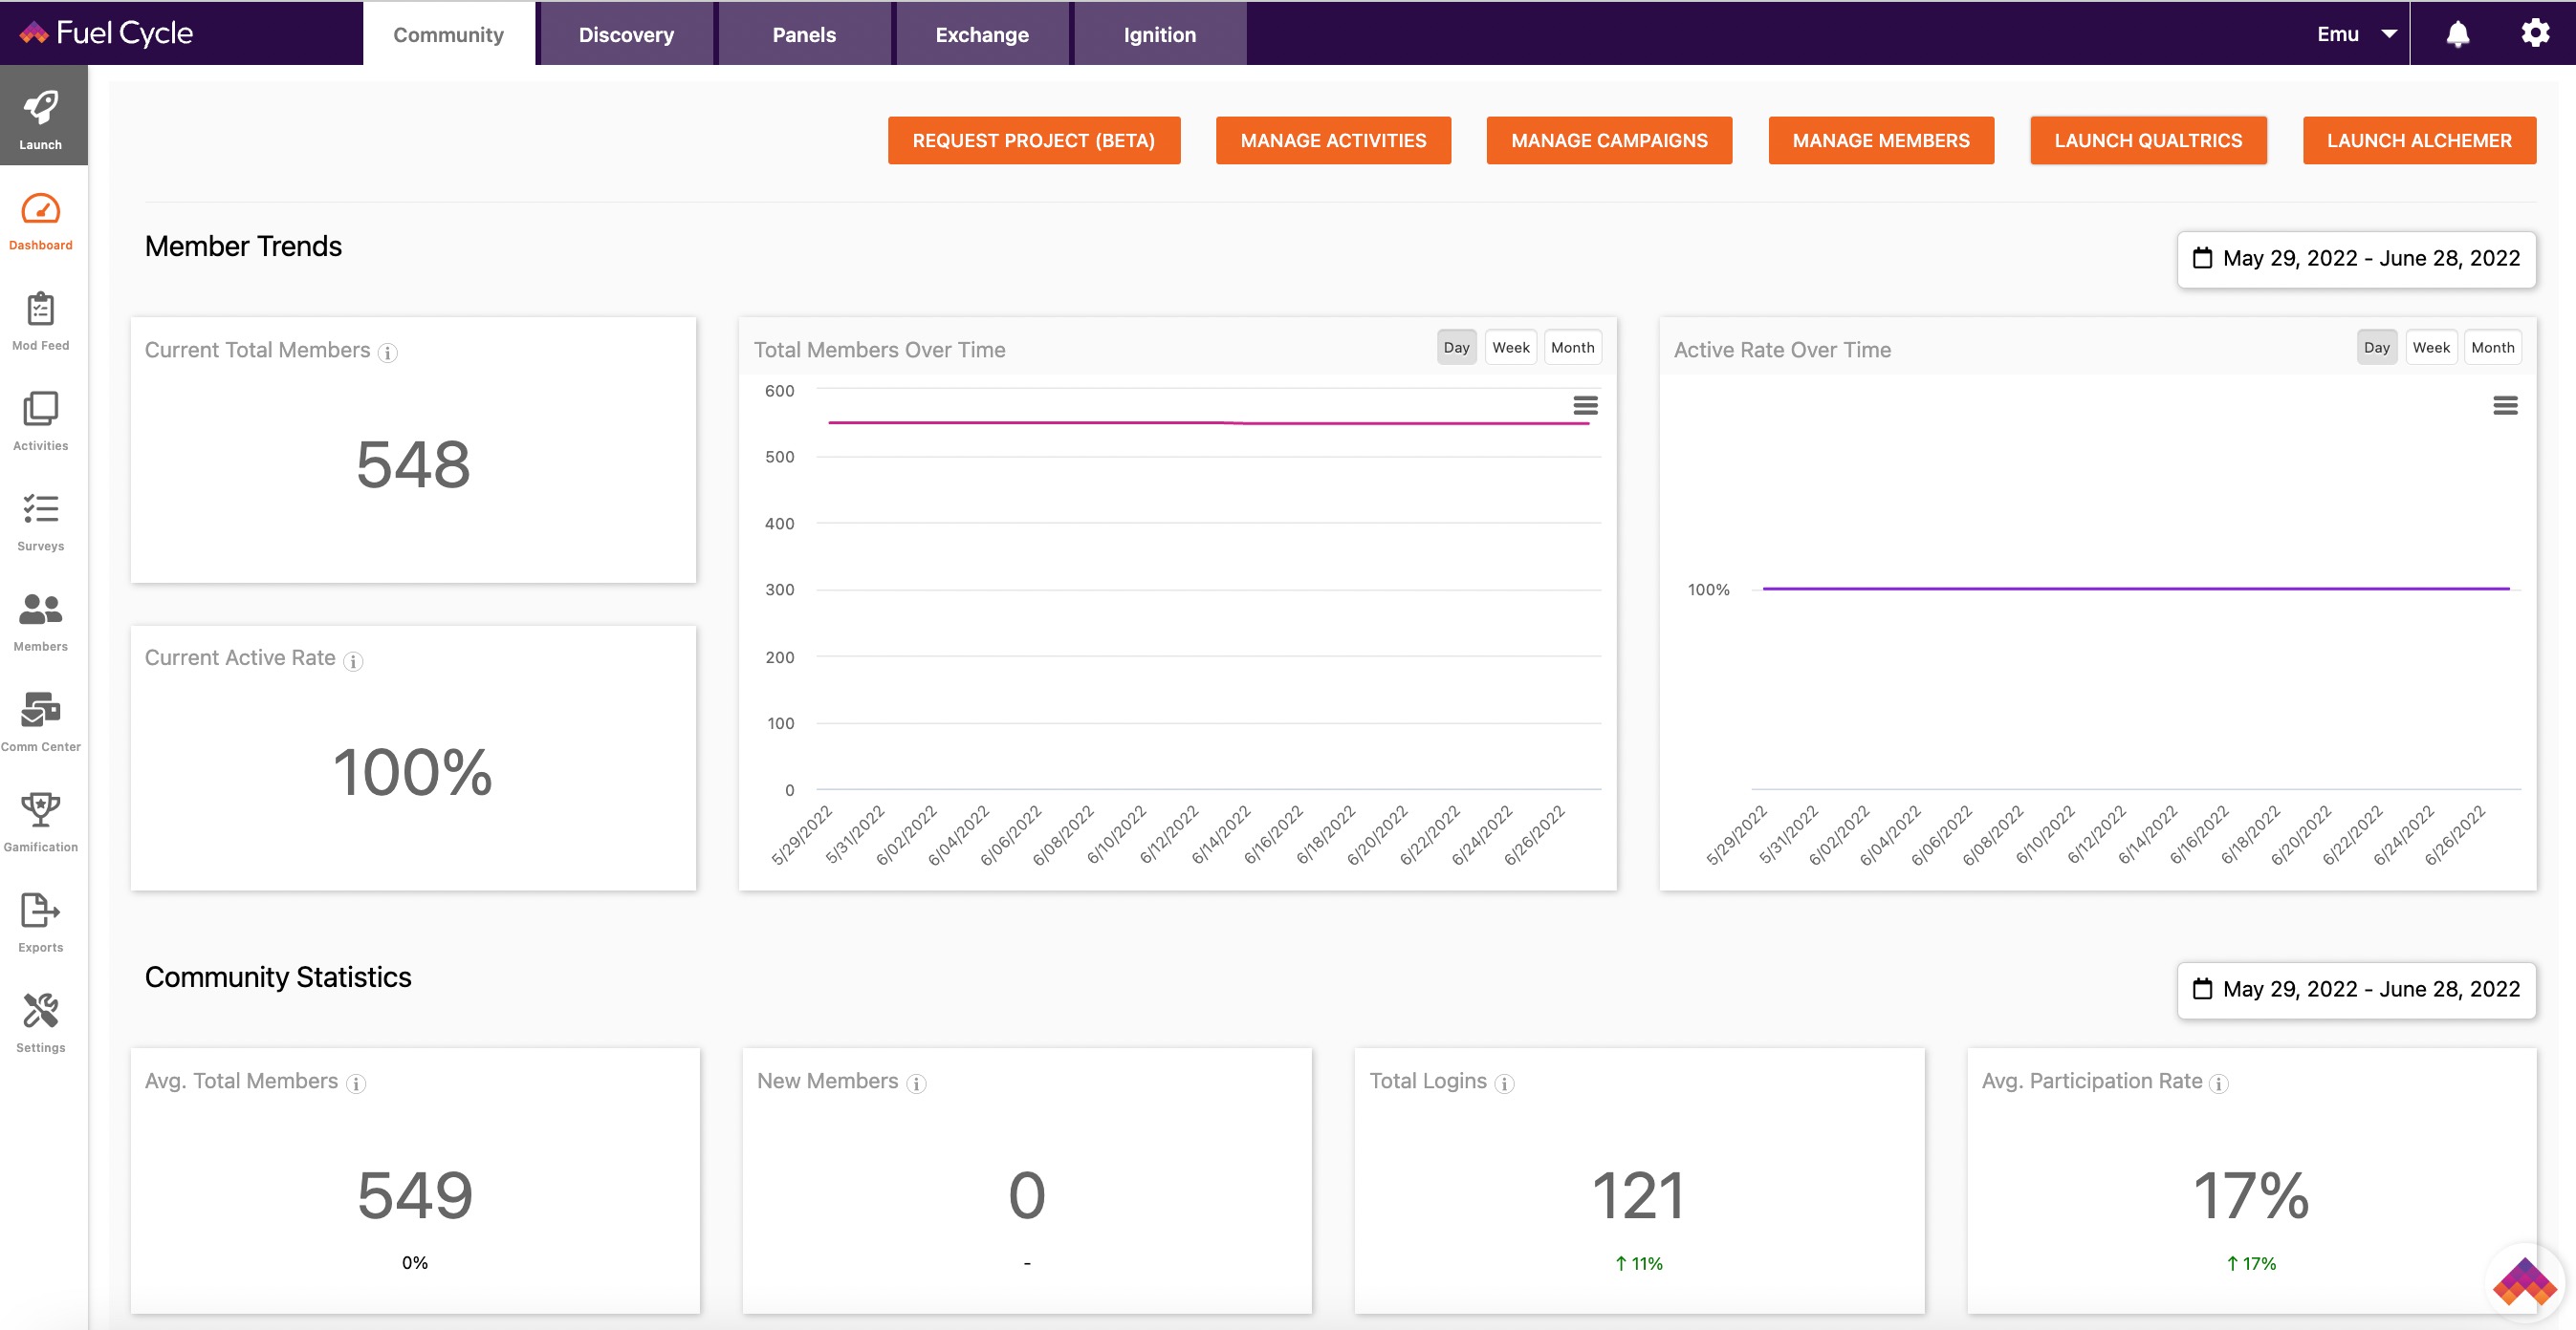This screenshot has width=2576, height=1330.
Task: Switch to the Ignition tab
Action: tap(1160, 34)
